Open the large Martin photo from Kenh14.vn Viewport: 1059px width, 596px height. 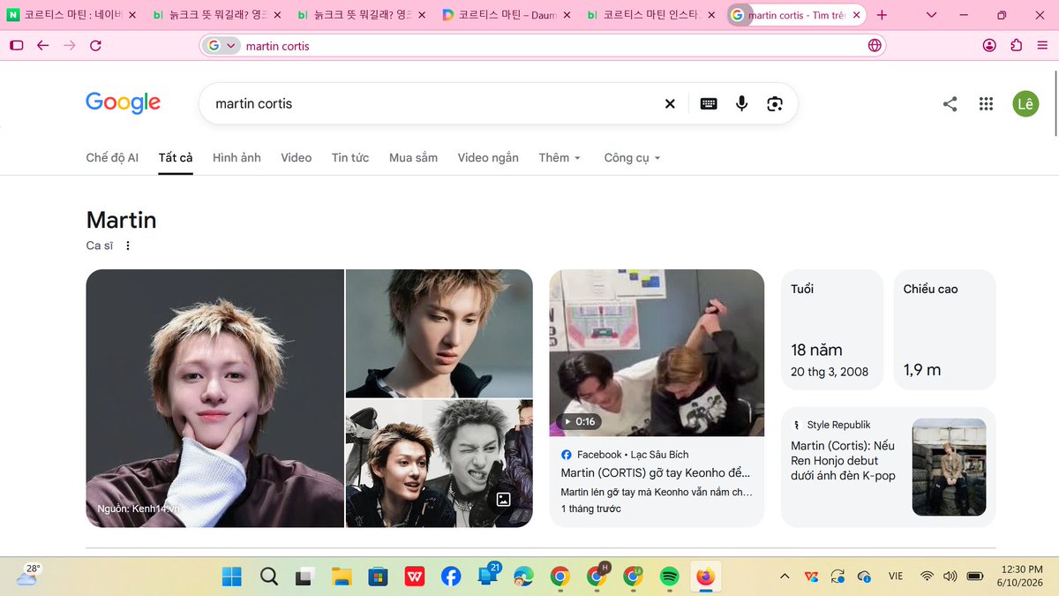214,398
